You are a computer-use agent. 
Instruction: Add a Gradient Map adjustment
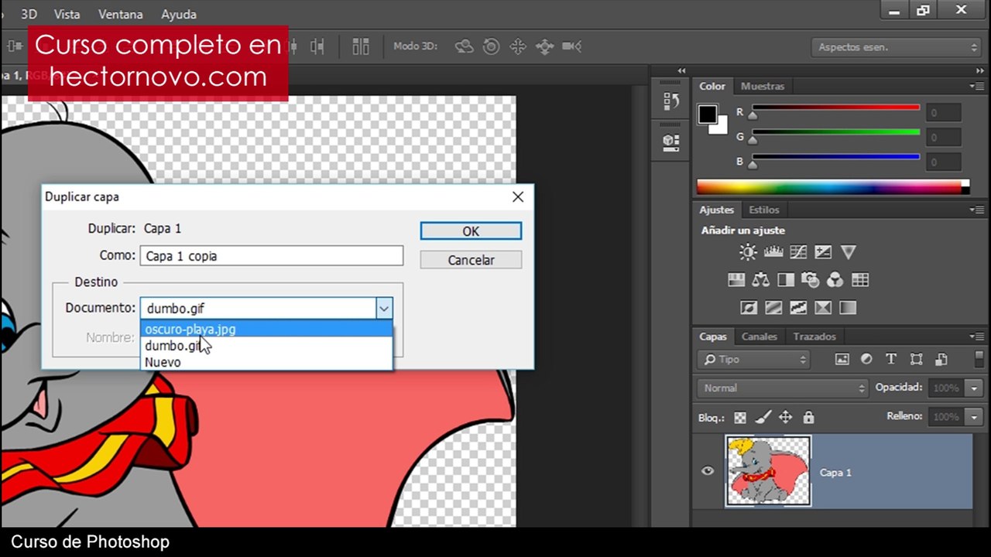coord(848,308)
